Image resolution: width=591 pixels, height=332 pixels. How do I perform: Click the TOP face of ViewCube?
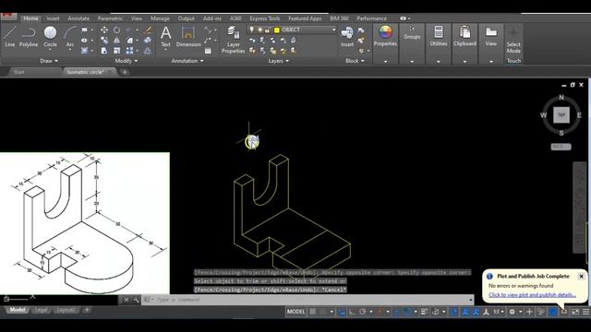point(561,114)
